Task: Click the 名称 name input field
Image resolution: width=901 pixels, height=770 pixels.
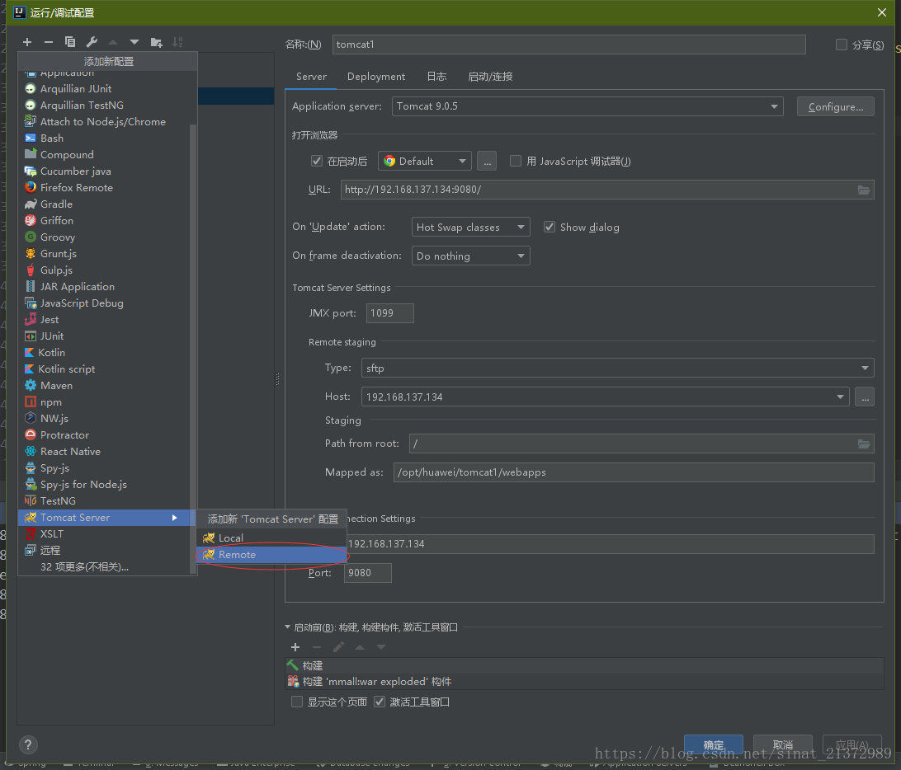Action: [568, 45]
